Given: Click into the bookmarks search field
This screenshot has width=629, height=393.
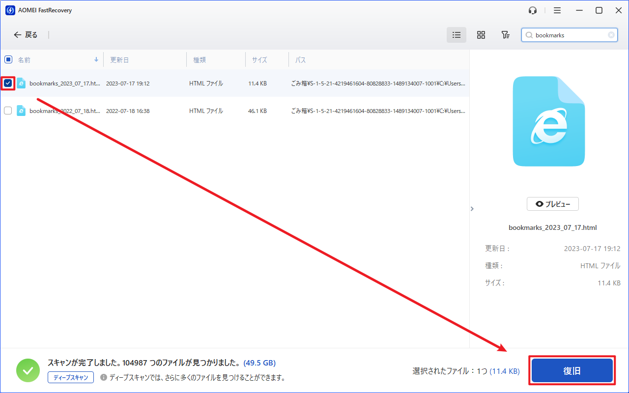Looking at the screenshot, I should point(570,35).
